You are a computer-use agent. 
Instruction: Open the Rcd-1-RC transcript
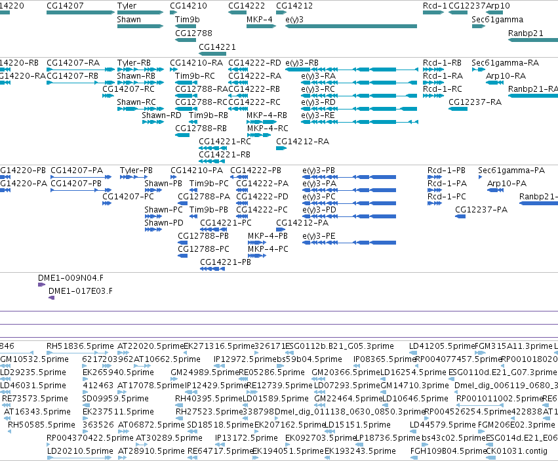point(443,89)
